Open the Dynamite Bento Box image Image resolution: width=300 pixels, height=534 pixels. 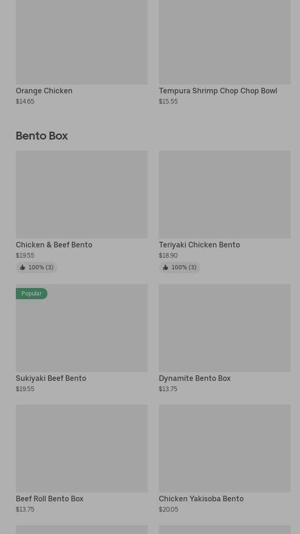(225, 328)
